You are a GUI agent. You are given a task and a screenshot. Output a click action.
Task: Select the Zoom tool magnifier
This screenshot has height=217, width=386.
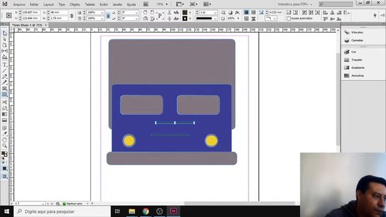5,146
